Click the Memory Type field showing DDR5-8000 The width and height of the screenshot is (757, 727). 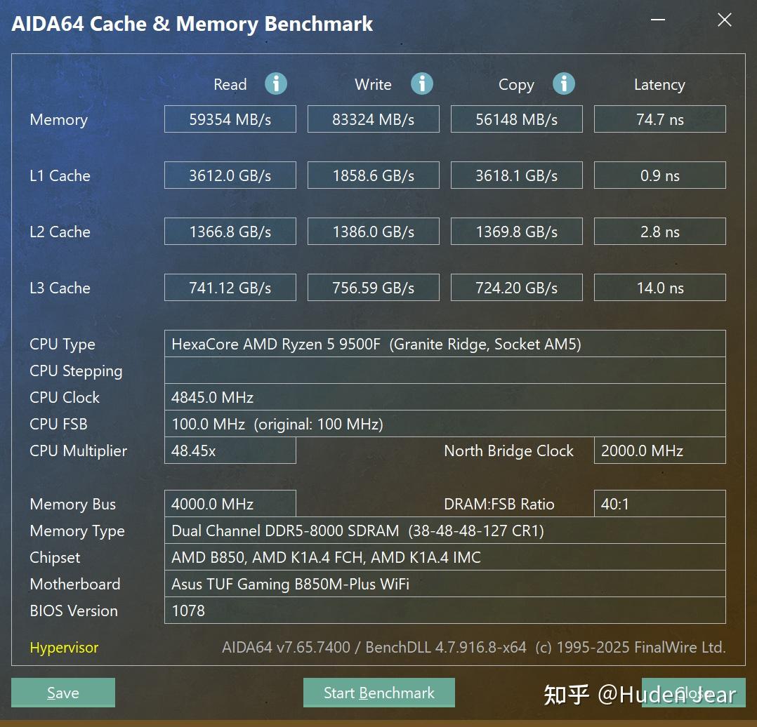[445, 531]
